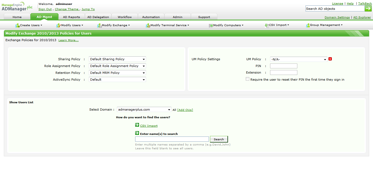Click the Create Users toolbar icon
Viewport: 373px width, 179px height.
click(17, 25)
